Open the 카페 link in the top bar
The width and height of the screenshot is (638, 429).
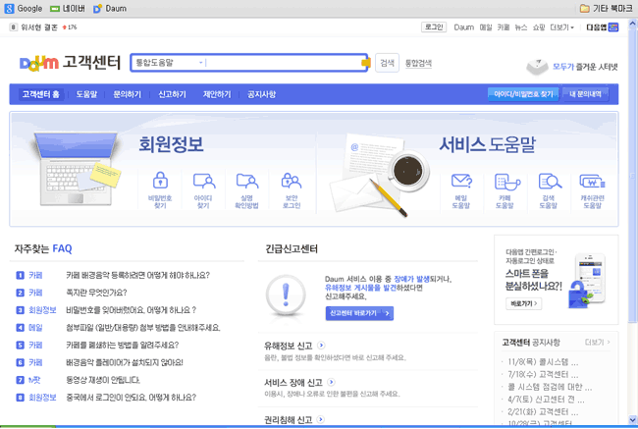[504, 27]
